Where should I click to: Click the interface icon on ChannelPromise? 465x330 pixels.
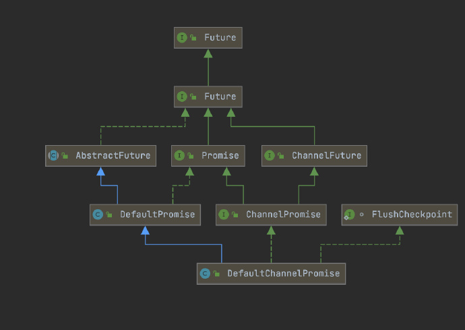(224, 215)
